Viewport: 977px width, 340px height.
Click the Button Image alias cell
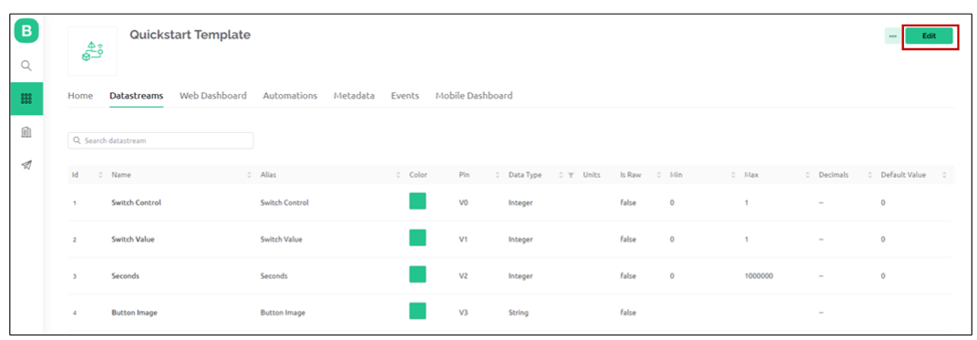(x=283, y=314)
